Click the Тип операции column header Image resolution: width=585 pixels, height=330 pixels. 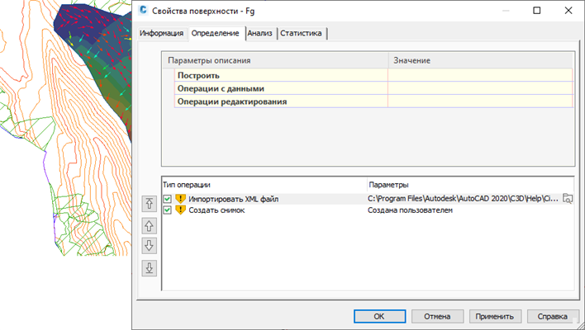[x=264, y=185]
